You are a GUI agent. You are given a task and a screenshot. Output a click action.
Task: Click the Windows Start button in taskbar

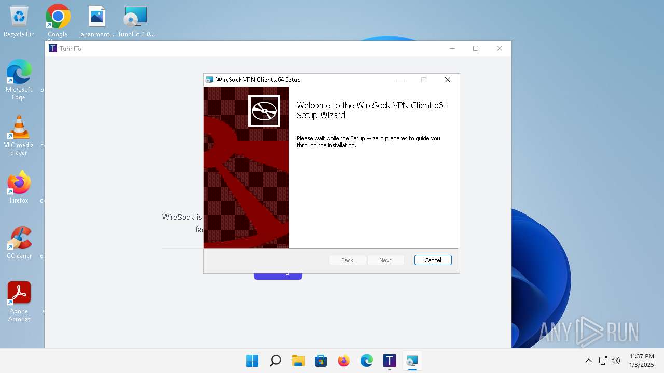tap(253, 361)
